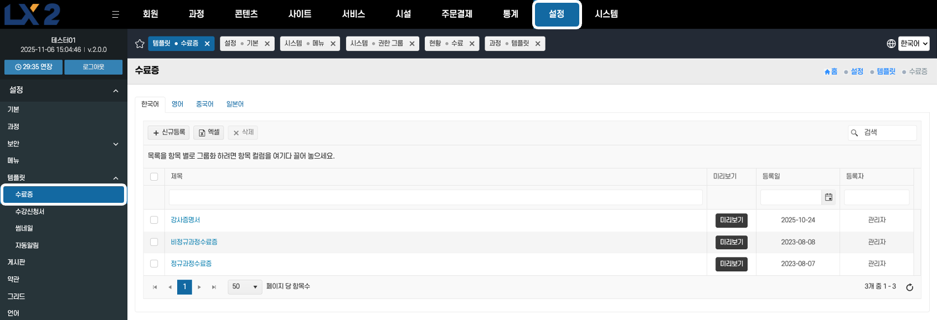The image size is (937, 320).
Task: Go to the next page arrow
Action: click(x=199, y=287)
